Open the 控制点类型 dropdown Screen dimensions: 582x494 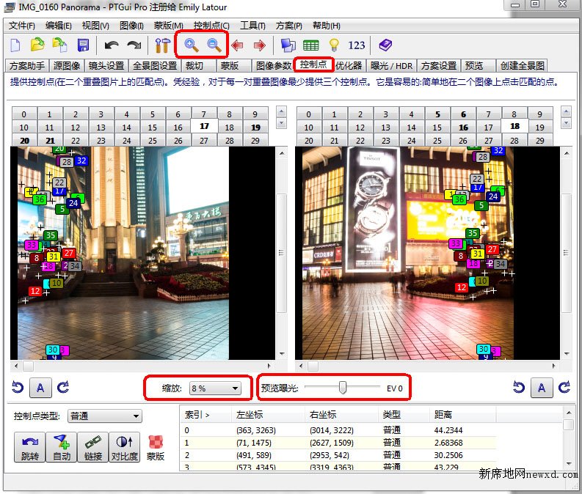(x=104, y=416)
